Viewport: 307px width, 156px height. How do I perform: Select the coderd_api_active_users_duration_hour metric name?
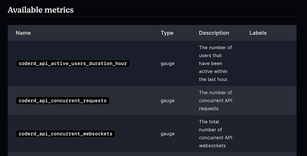tap(73, 64)
